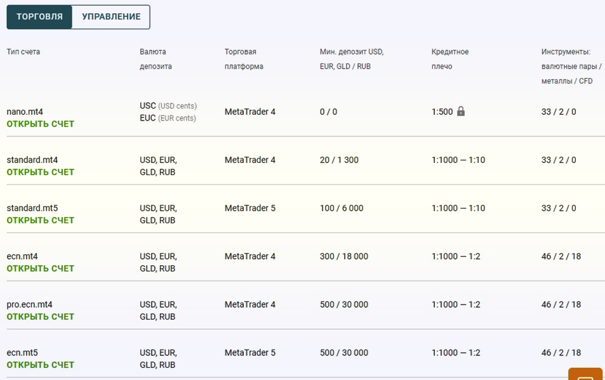The image size is (605, 380).
Task: Click ОТКРЫТЬ СЧЕТ under standard.mt4
Action: click(x=41, y=173)
